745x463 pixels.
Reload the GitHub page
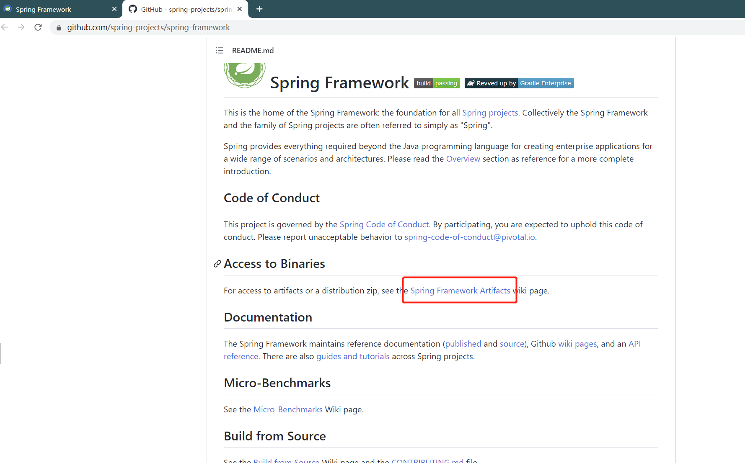click(x=38, y=27)
